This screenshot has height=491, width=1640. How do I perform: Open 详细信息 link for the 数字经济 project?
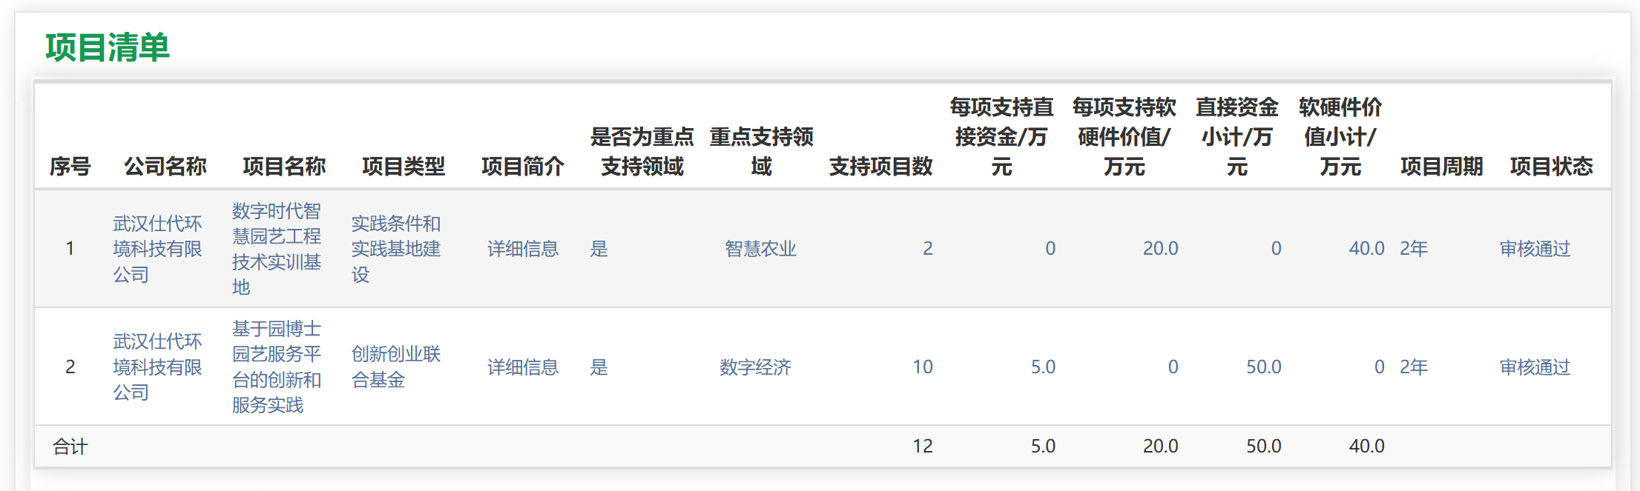522,367
